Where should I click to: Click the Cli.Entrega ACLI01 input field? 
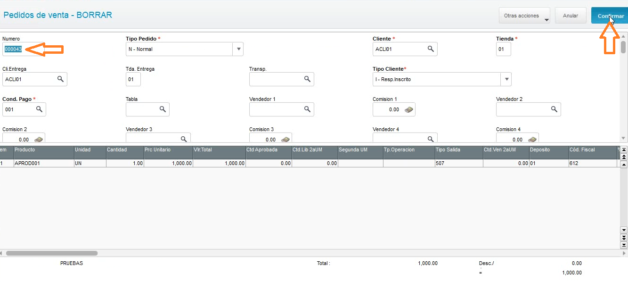pos(35,79)
